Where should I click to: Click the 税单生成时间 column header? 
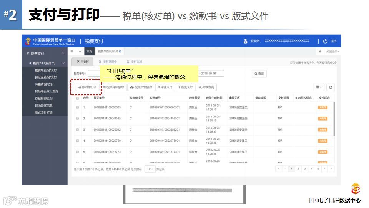pyautogui.click(x=214, y=98)
